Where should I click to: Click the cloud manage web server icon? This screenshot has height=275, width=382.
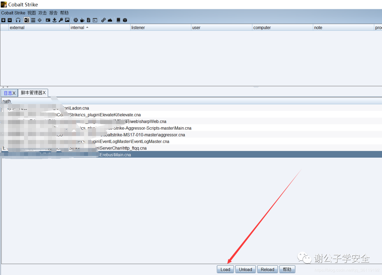pos(110,20)
